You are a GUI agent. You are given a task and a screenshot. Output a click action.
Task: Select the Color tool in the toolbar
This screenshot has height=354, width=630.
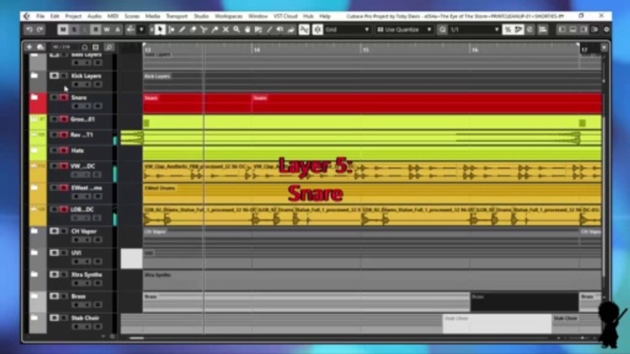(290, 29)
